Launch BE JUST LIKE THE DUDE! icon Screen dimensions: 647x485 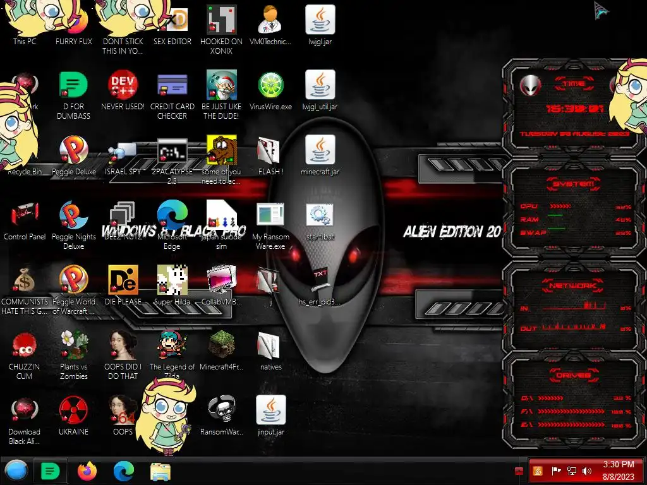(222, 85)
